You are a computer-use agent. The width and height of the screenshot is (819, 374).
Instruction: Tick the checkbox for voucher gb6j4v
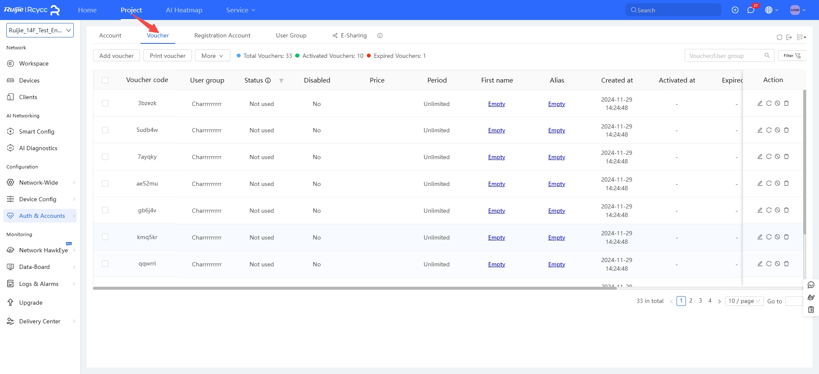point(105,210)
